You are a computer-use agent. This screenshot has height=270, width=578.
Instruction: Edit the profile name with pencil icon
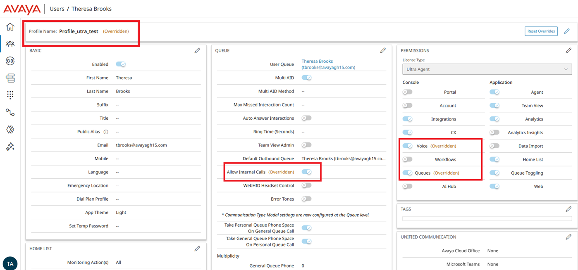567,31
